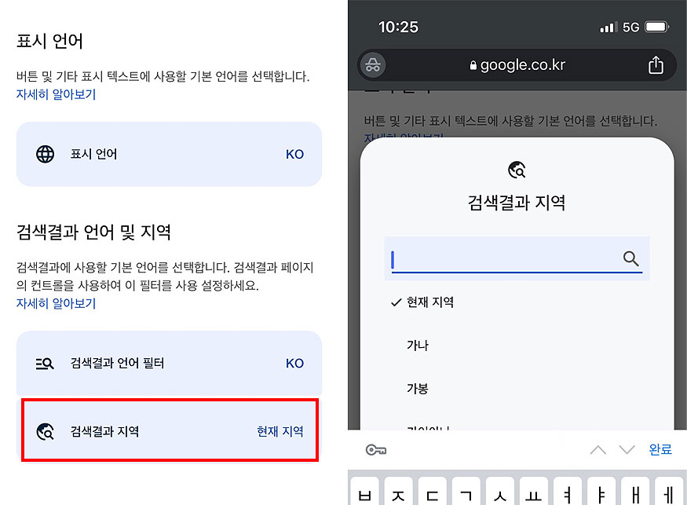Screen dimensions: 687x505
Task: Tap the share icon in the address bar
Action: [x=656, y=65]
